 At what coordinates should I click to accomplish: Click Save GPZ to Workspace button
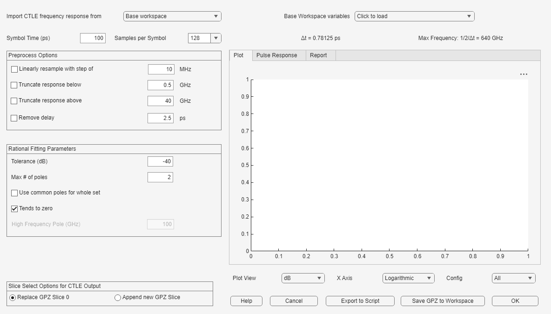(443, 301)
